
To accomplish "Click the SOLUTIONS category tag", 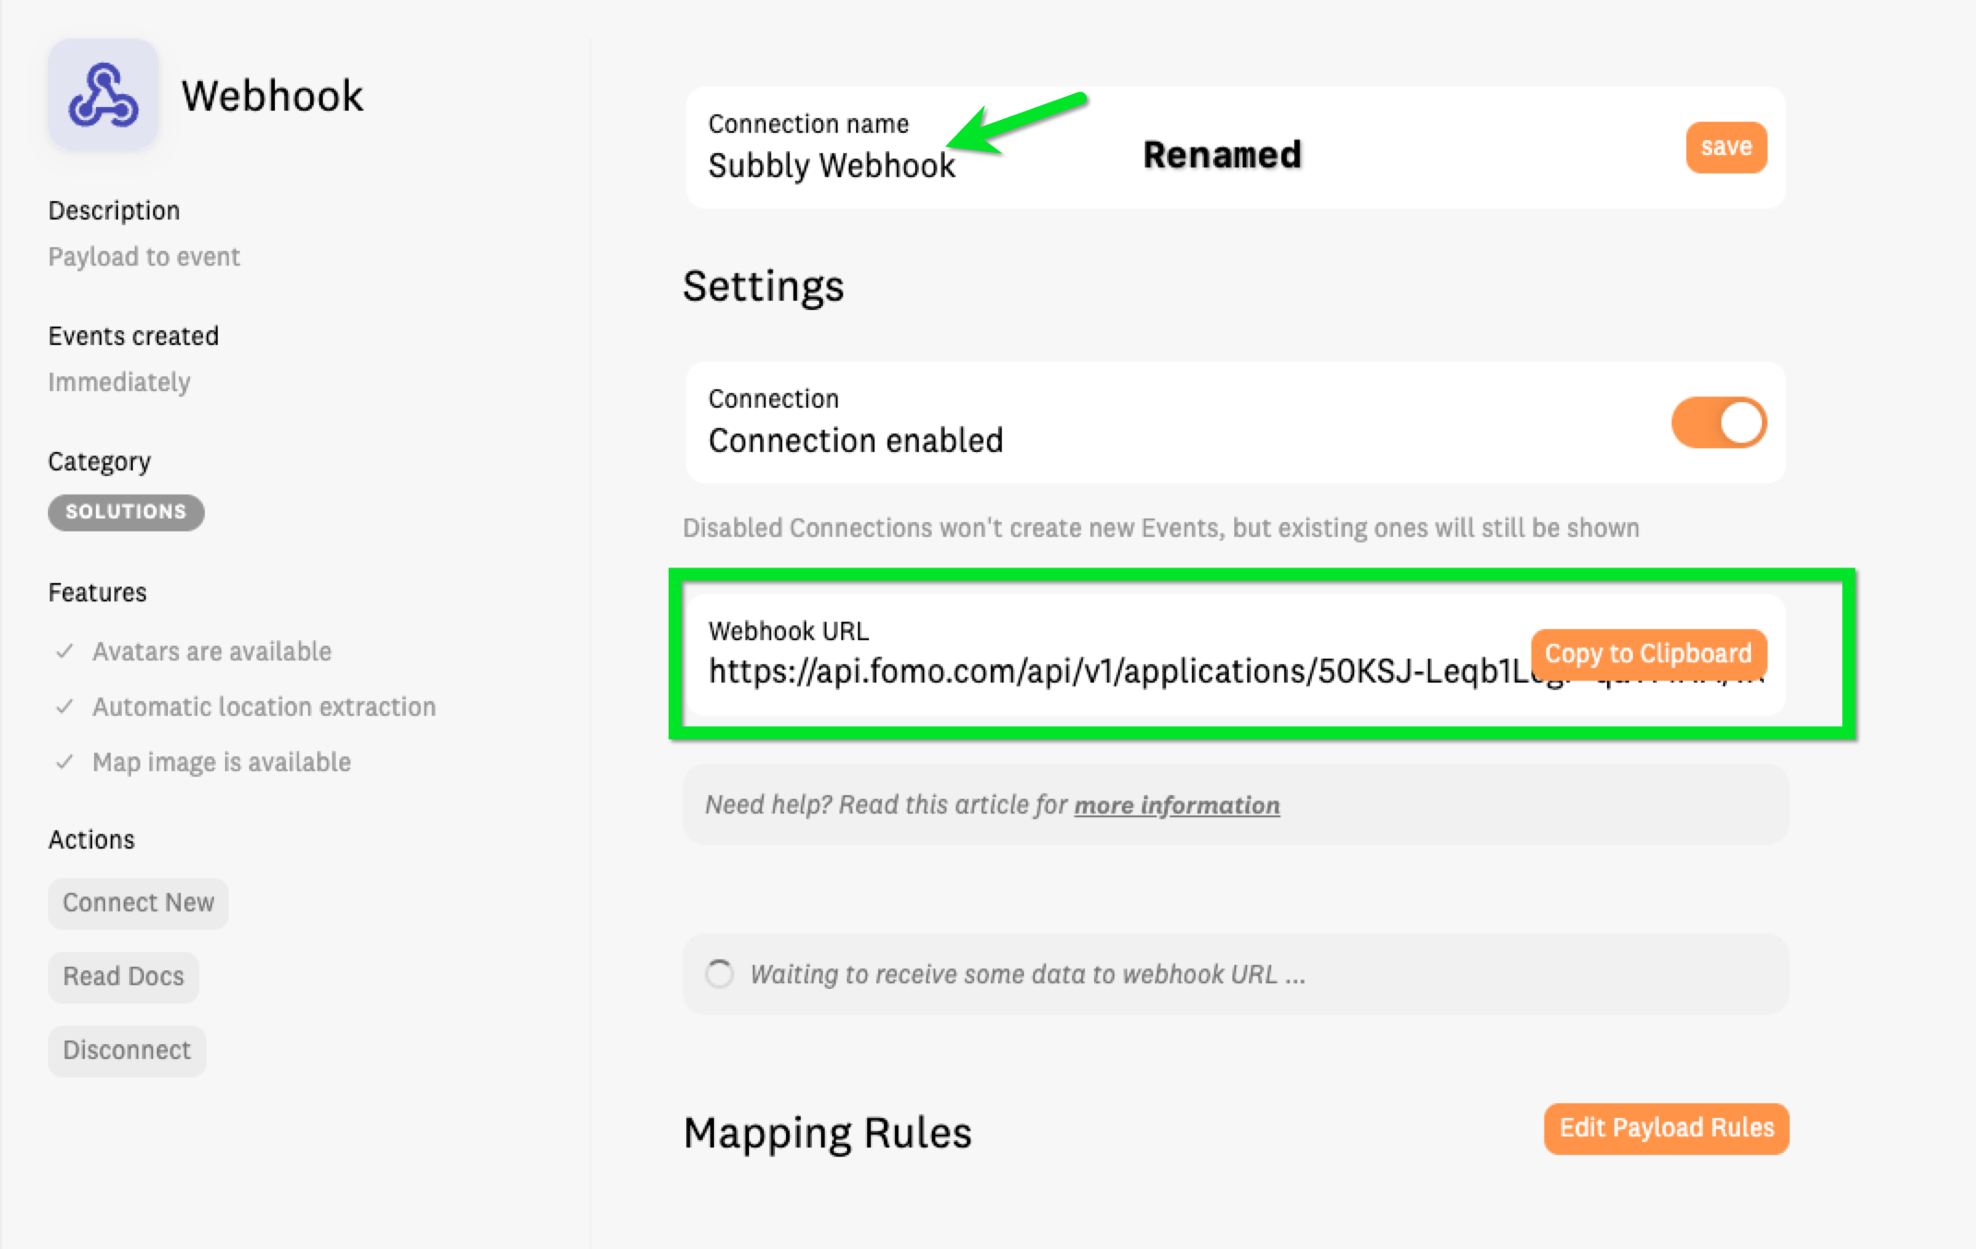I will point(126,512).
